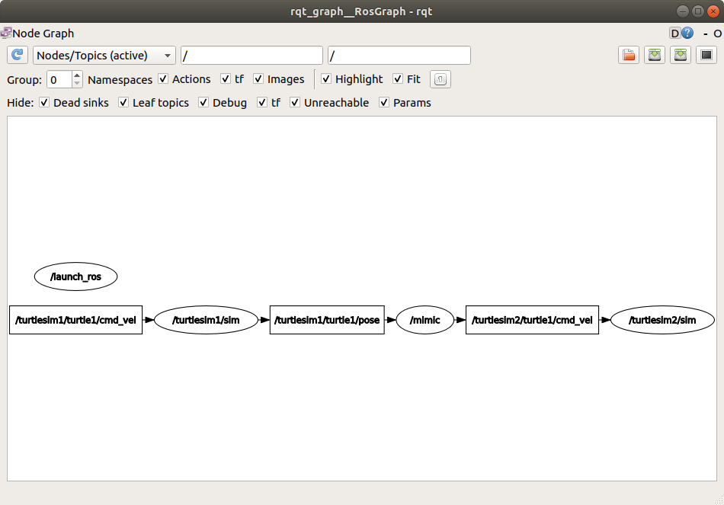Open a DOT graph file
This screenshot has height=505, width=724.
click(x=628, y=55)
